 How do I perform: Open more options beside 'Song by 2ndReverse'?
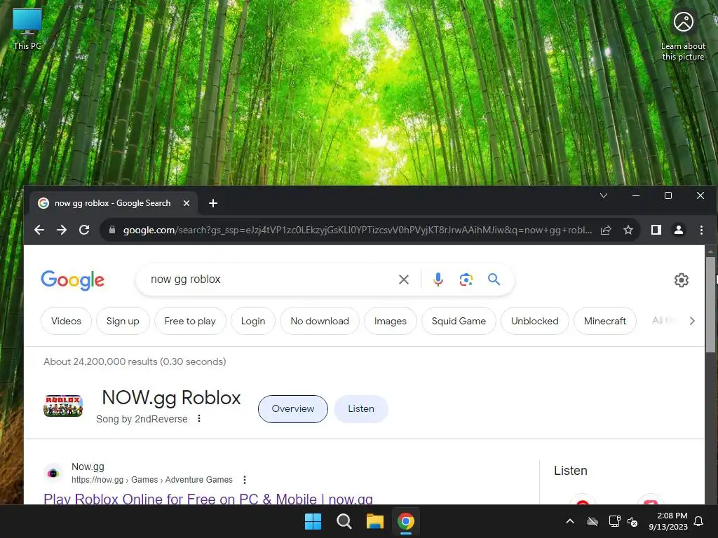pyautogui.click(x=198, y=419)
